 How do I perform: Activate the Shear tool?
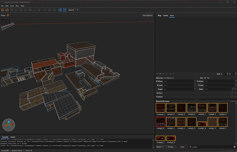point(39,10)
